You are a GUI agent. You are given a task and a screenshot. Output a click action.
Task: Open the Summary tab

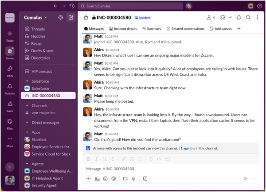152,29
